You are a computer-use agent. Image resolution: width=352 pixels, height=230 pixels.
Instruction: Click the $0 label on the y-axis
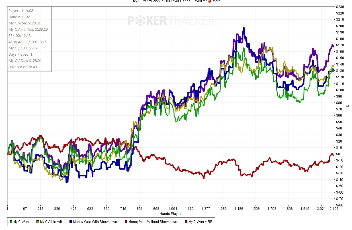click(339, 154)
